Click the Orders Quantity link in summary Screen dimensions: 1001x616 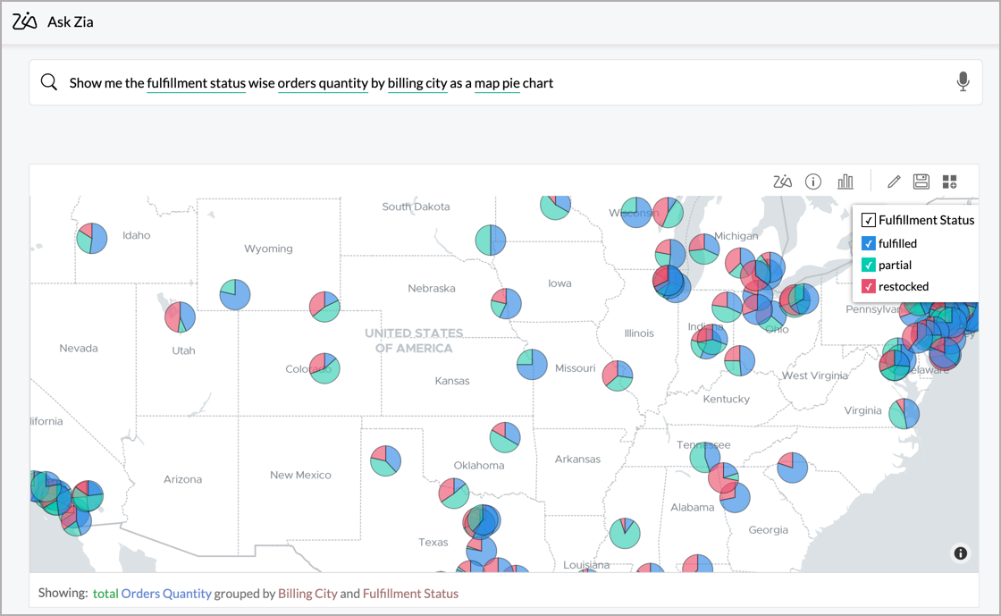pyautogui.click(x=166, y=594)
